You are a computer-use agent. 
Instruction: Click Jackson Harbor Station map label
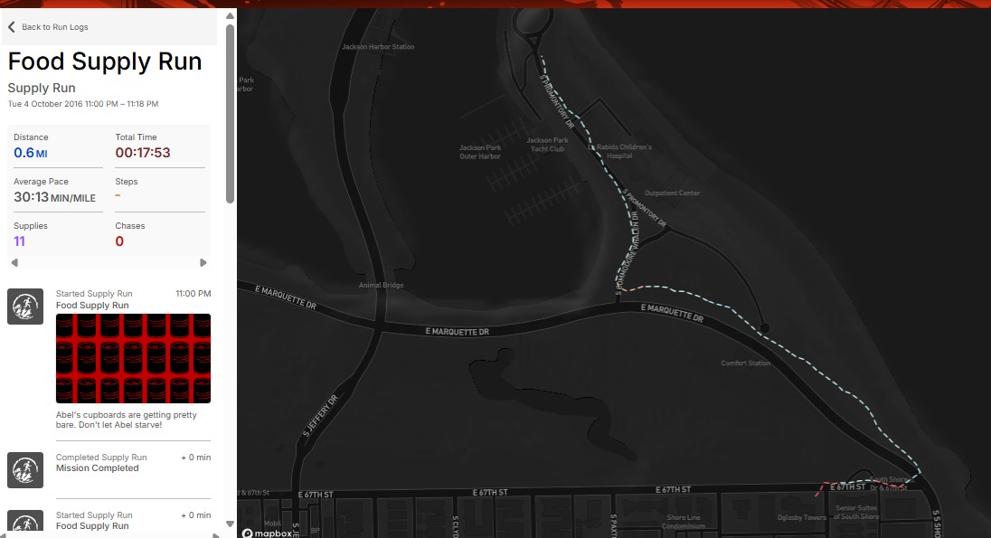pos(378,47)
